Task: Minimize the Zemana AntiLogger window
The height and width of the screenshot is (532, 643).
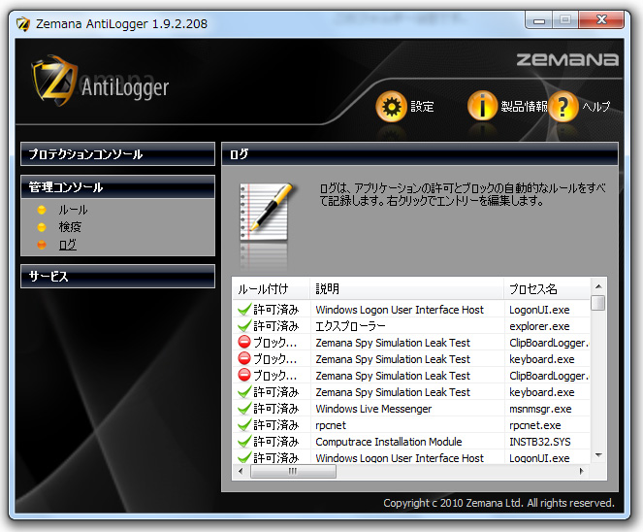Action: point(539,20)
